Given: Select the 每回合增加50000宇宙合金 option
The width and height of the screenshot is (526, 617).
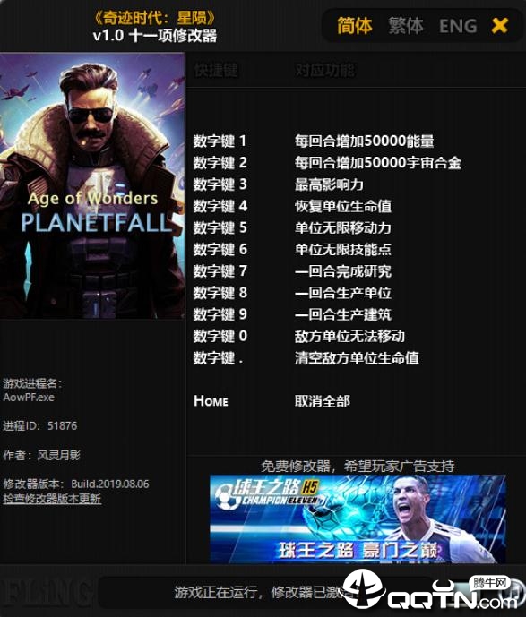Looking at the screenshot, I should point(378,162).
